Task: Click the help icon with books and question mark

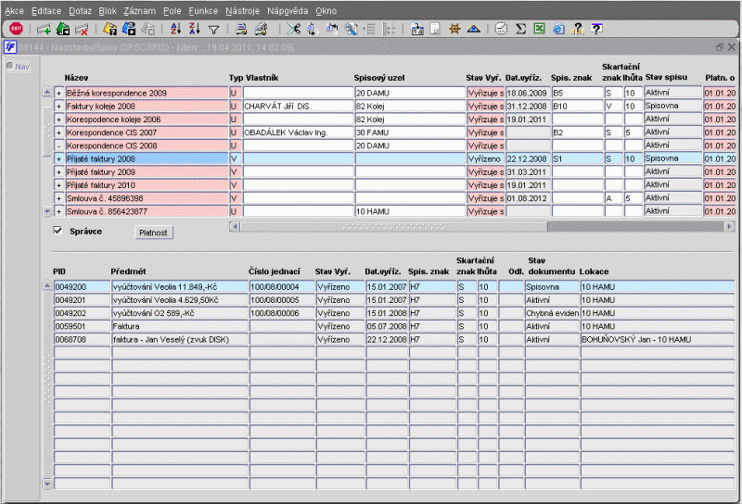Action: tap(577, 30)
